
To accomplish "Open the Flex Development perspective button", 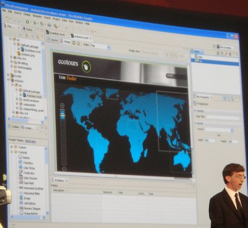I will pos(225,48).
